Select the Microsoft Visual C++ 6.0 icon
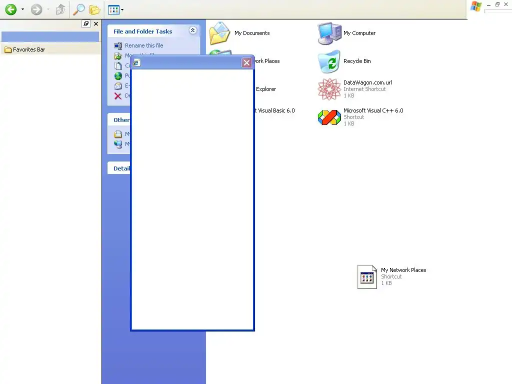This screenshot has height=384, width=512. point(329,117)
